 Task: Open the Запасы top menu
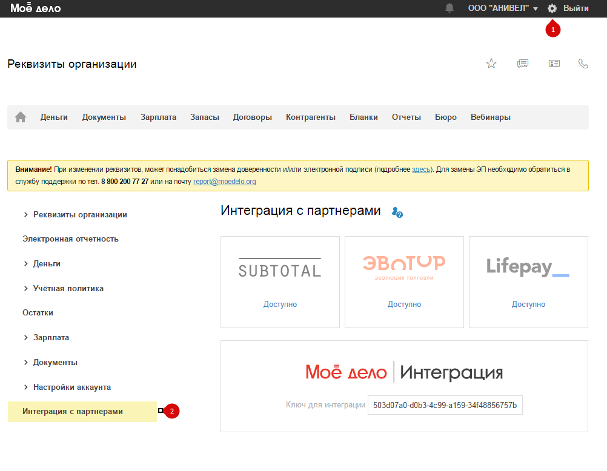[205, 117]
